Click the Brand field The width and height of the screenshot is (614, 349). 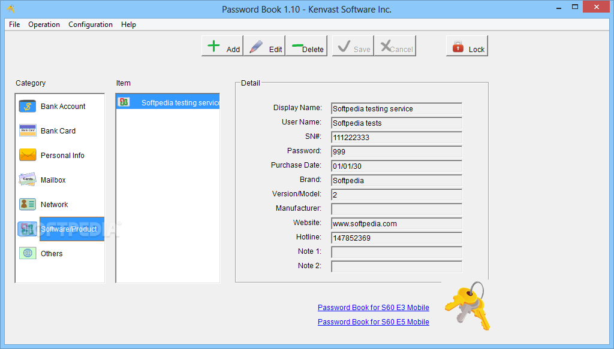pos(396,181)
